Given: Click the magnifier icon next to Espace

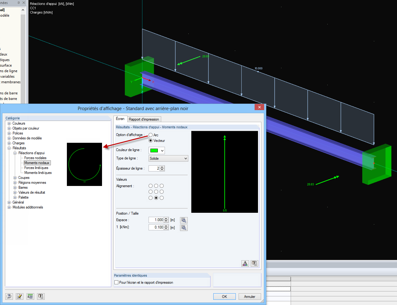Looking at the screenshot, I should point(184,220).
